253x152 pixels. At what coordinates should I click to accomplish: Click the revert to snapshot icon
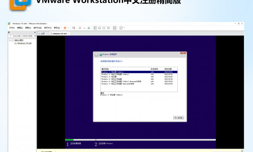(84, 28)
